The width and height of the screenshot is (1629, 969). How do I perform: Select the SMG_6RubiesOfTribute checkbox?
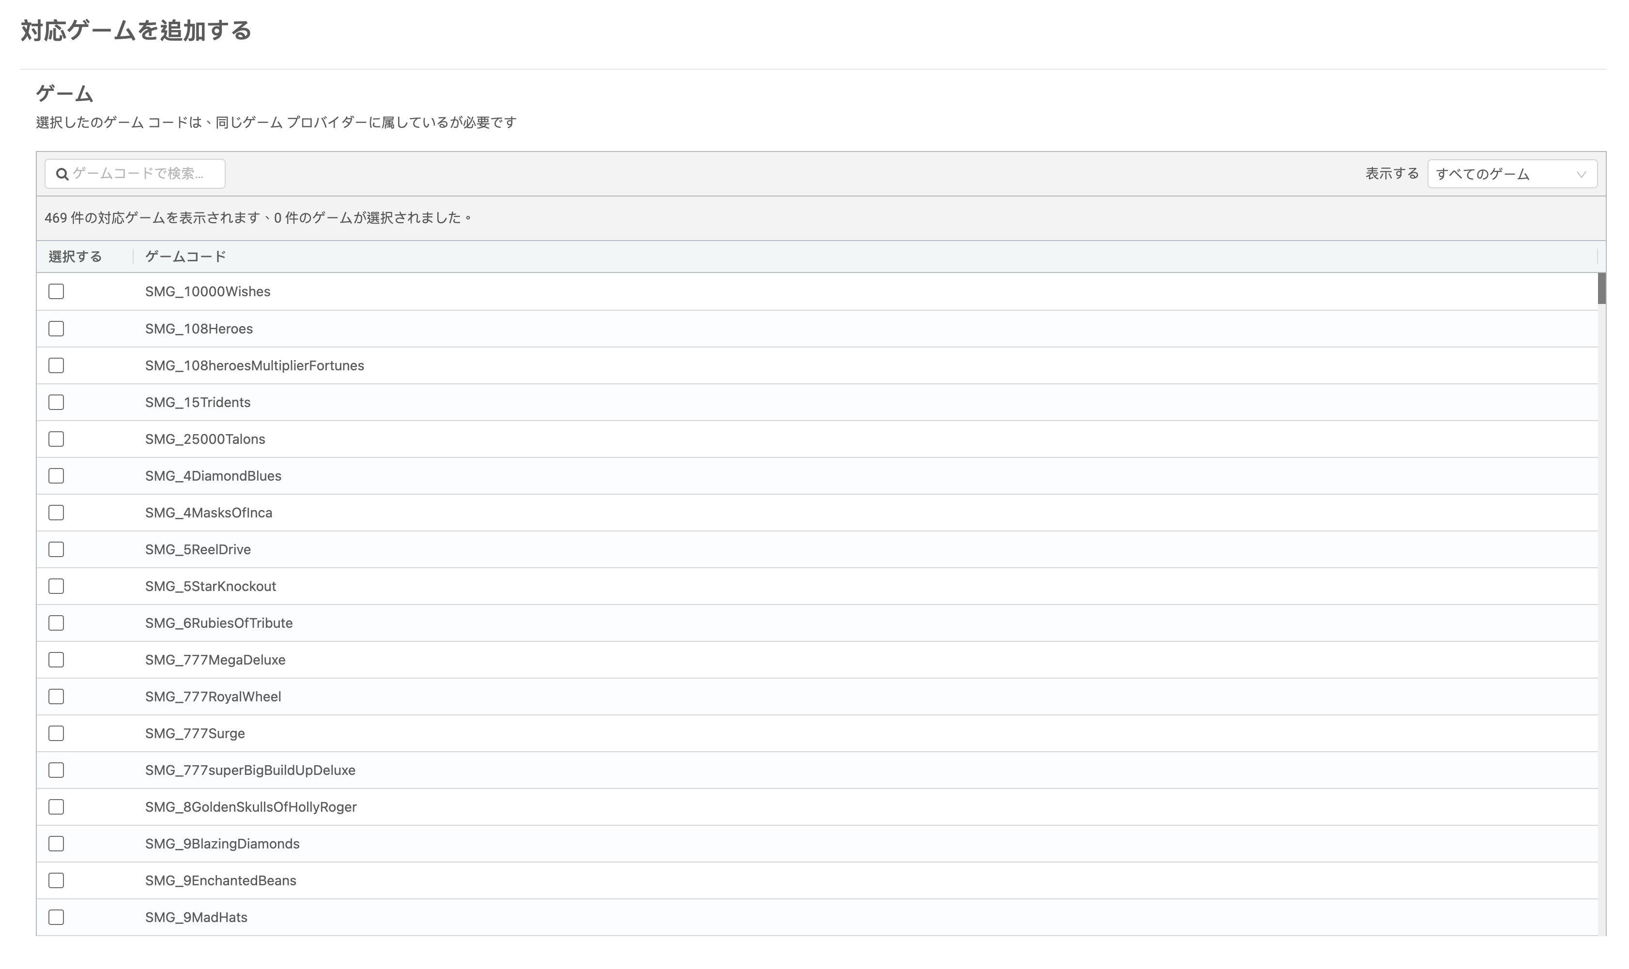(x=56, y=623)
